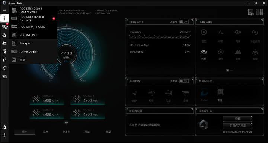The height and width of the screenshot is (143, 268).
Task: Expand the Aura Sync panel corner
Action: (262, 20)
